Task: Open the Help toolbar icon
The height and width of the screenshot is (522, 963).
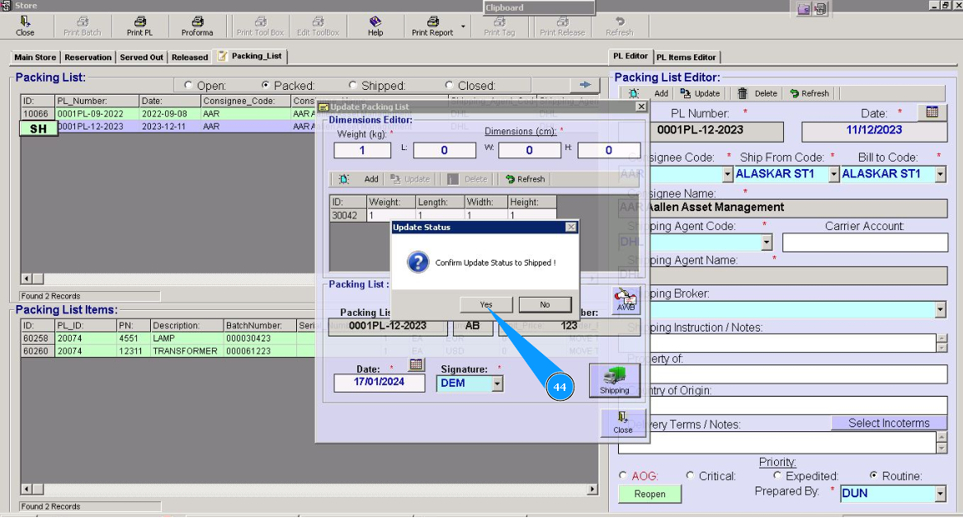Action: (x=375, y=26)
